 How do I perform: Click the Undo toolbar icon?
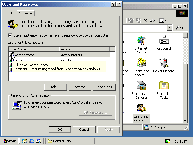click(152, 21)
